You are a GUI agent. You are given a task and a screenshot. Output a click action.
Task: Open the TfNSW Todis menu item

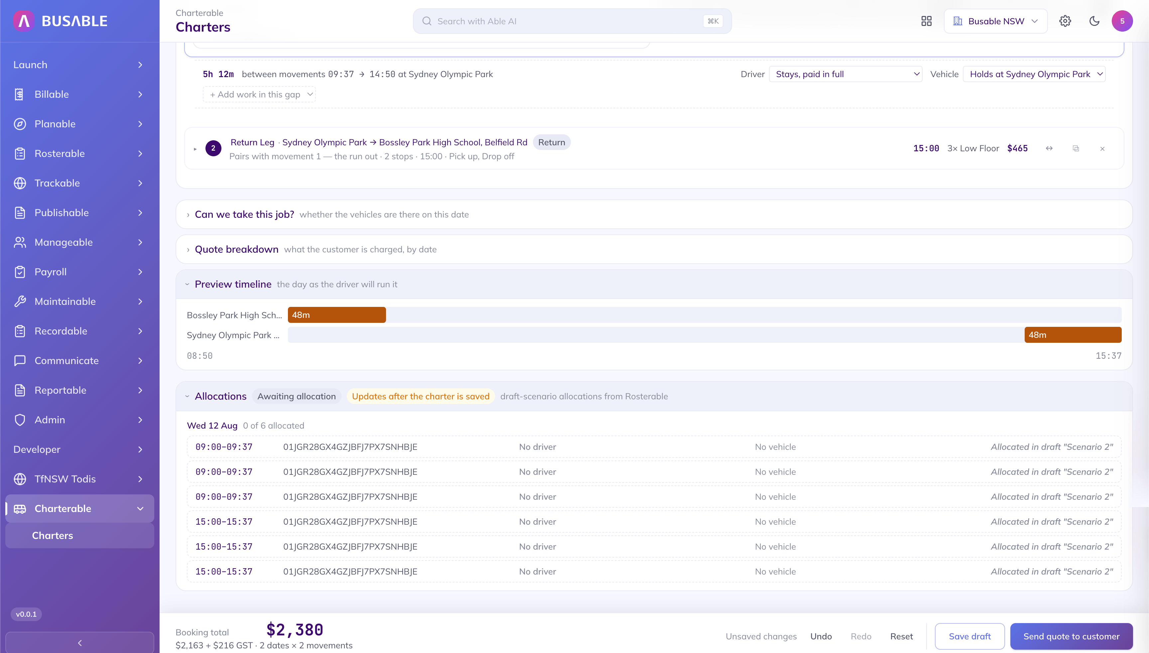click(x=79, y=479)
